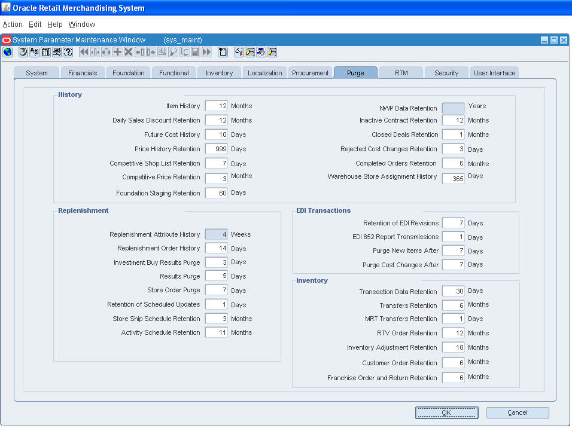This screenshot has height=428, width=572.
Task: Click the bar-with-right-arrow next record icon
Action: click(x=151, y=52)
